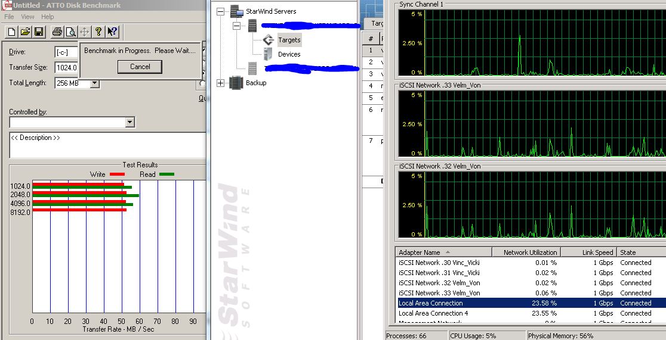Click the New document icon in ATTO toolbar
The width and height of the screenshot is (666, 340).
pyautogui.click(x=11, y=32)
